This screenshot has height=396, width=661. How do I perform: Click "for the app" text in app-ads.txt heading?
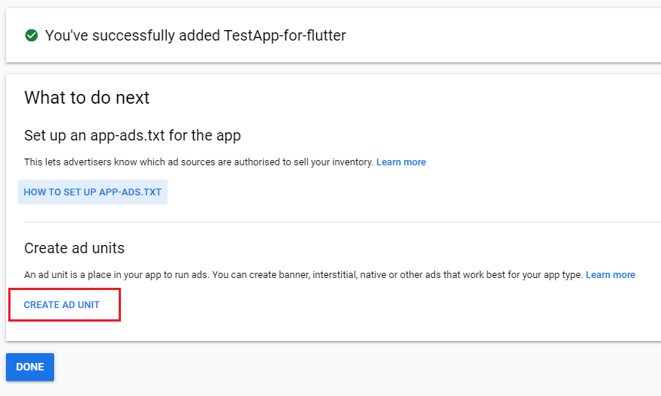(205, 135)
